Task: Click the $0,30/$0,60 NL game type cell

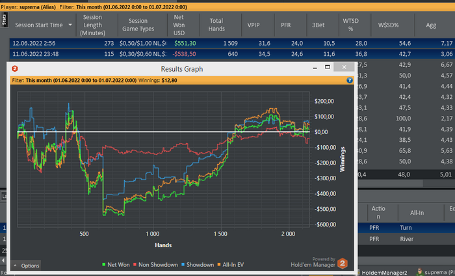Action: point(142,54)
